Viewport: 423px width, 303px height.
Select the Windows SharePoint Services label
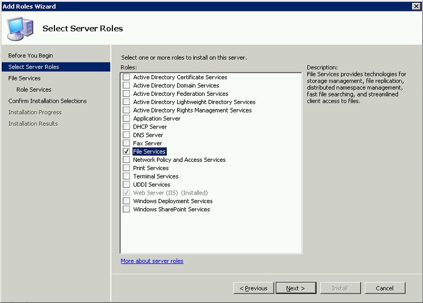coord(171,209)
